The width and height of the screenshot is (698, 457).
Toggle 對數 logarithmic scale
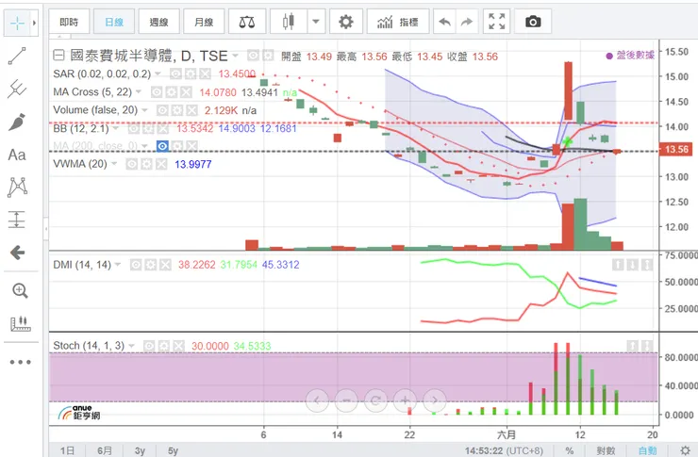pos(606,450)
